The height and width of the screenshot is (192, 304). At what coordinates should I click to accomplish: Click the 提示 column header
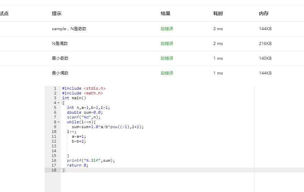(x=57, y=13)
